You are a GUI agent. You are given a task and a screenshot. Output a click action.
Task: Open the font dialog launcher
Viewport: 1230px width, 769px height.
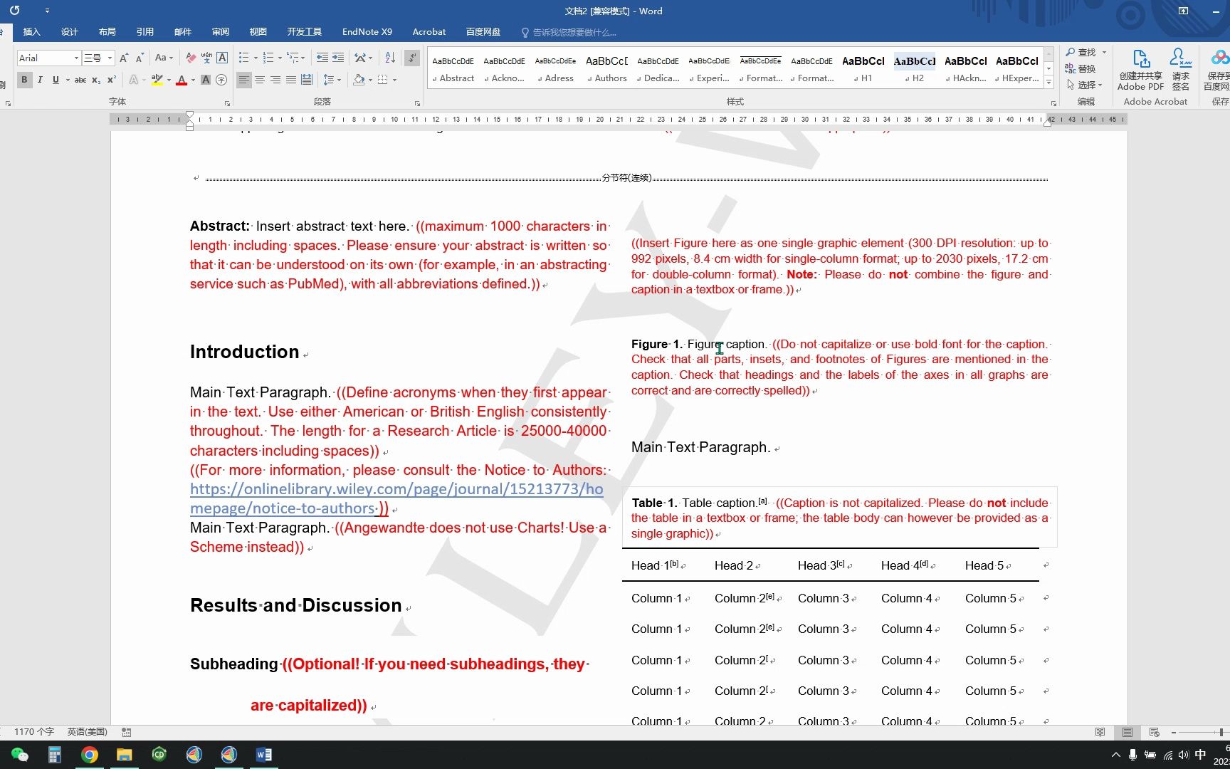coord(227,103)
